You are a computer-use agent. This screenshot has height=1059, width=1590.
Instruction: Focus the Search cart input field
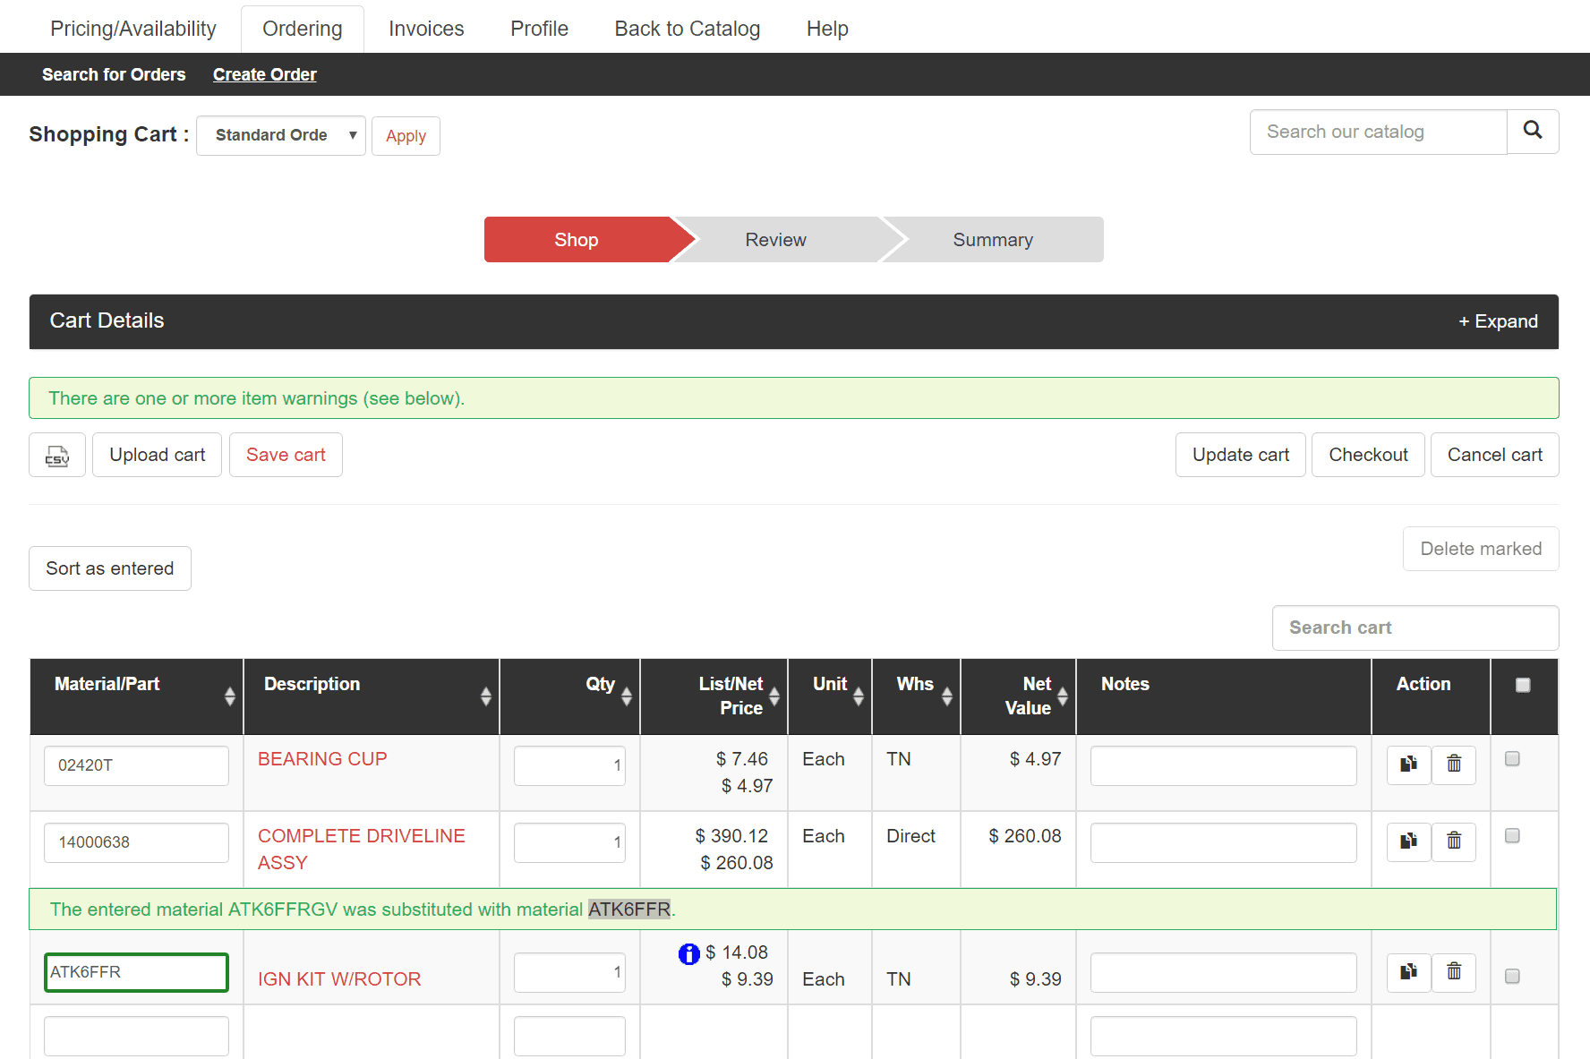(x=1415, y=628)
